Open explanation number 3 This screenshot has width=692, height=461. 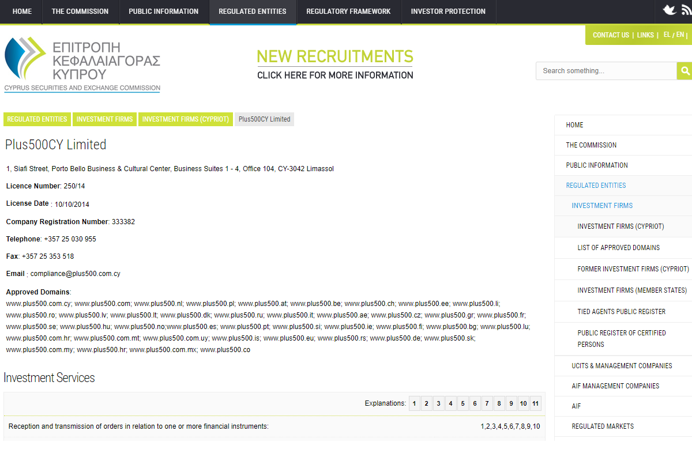click(x=438, y=403)
